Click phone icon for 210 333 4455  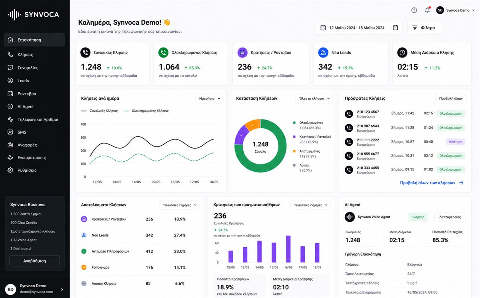(349, 170)
